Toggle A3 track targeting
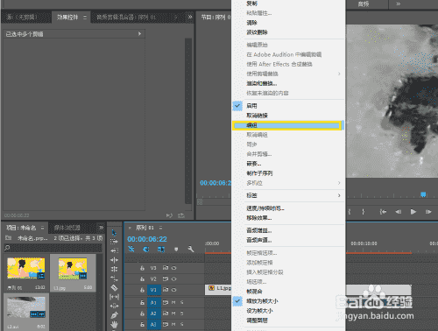The height and width of the screenshot is (331, 438). pyautogui.click(x=153, y=325)
